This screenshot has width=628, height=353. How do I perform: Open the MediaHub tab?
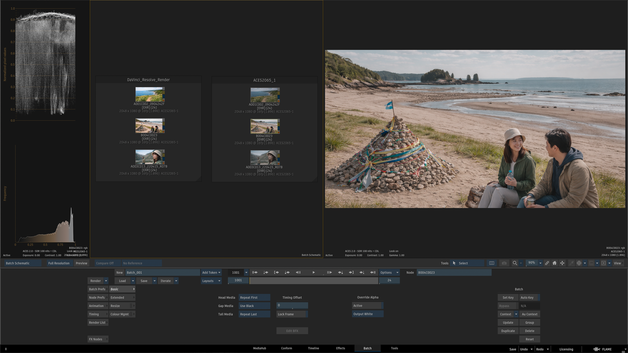(259, 349)
